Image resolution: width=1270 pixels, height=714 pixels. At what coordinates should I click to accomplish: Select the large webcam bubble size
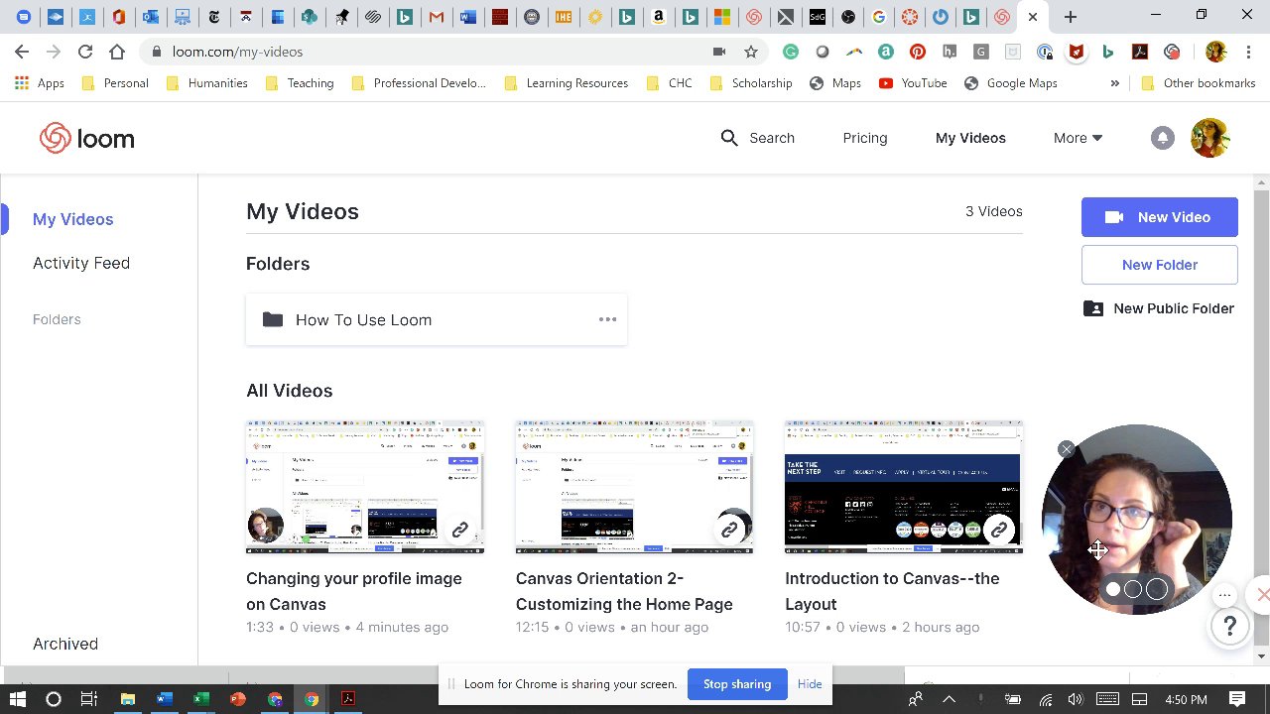coord(1157,589)
